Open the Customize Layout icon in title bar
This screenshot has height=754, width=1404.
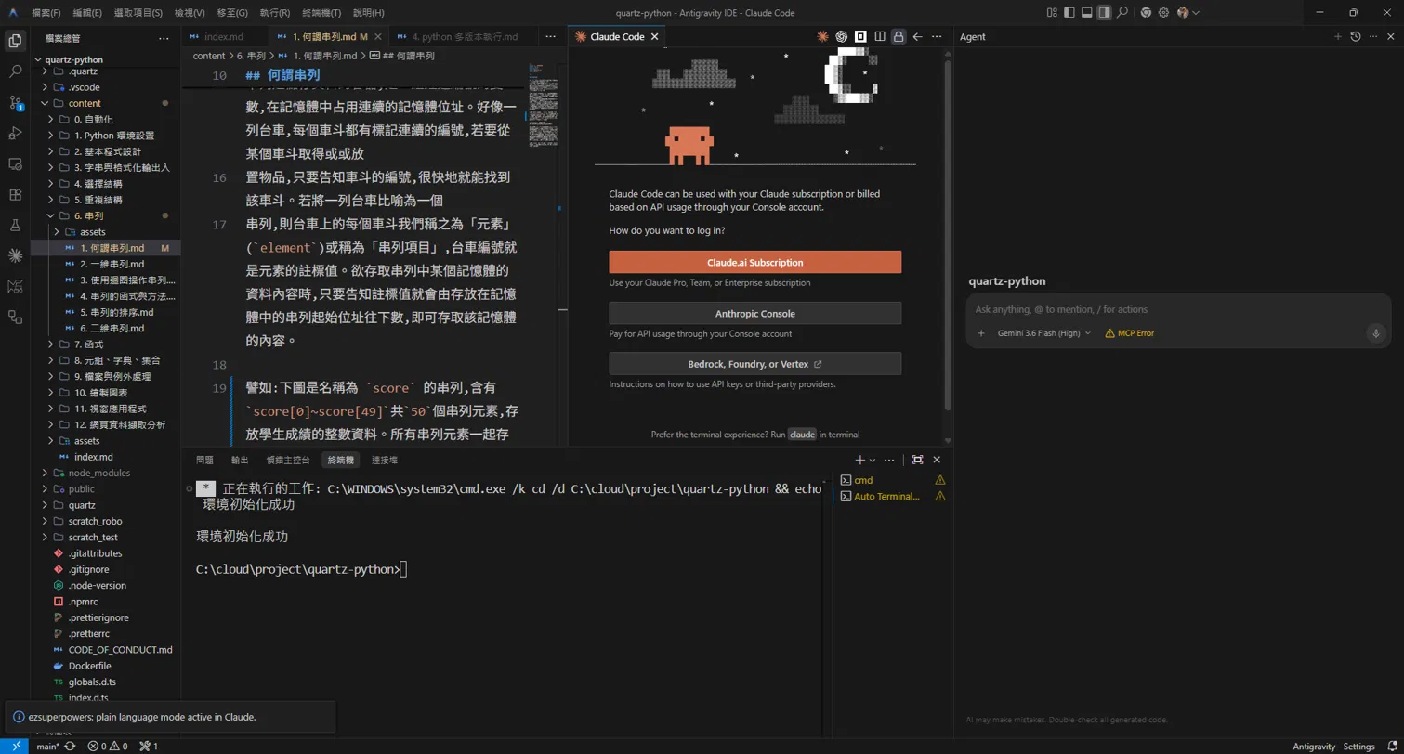tap(1052, 13)
